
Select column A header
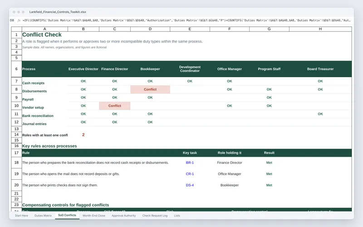pos(44,29)
